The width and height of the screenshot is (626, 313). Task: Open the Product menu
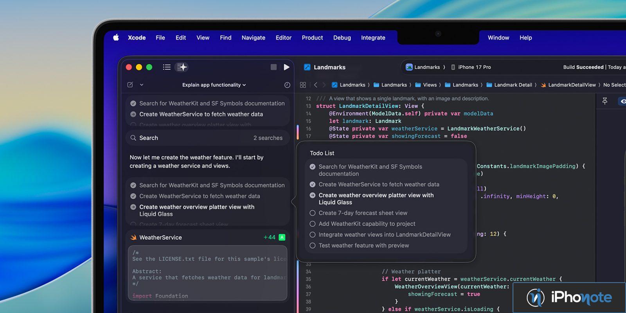pos(312,38)
